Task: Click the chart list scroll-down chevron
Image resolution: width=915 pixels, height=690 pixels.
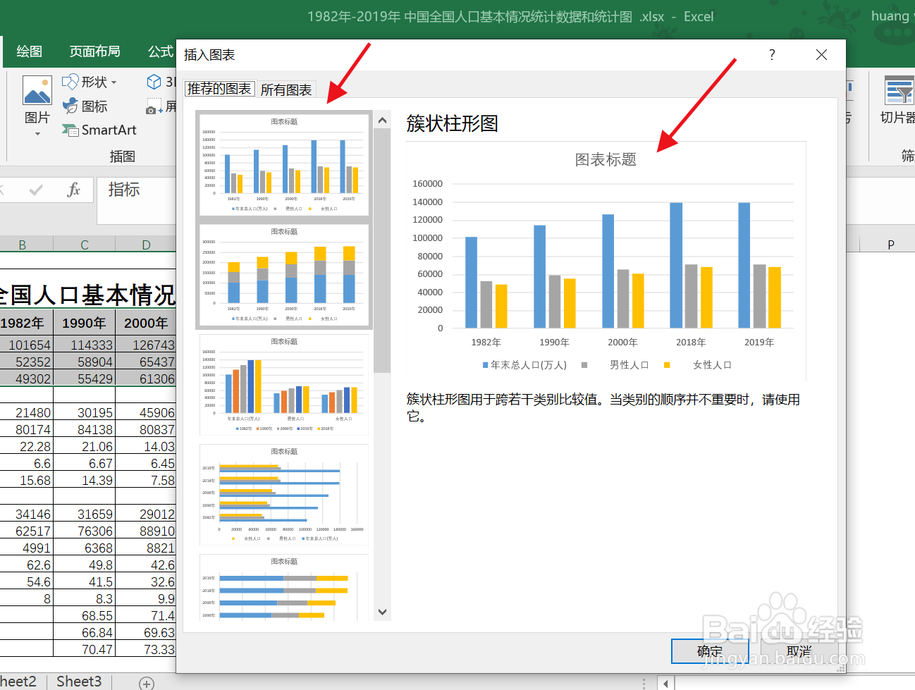Action: point(382,612)
